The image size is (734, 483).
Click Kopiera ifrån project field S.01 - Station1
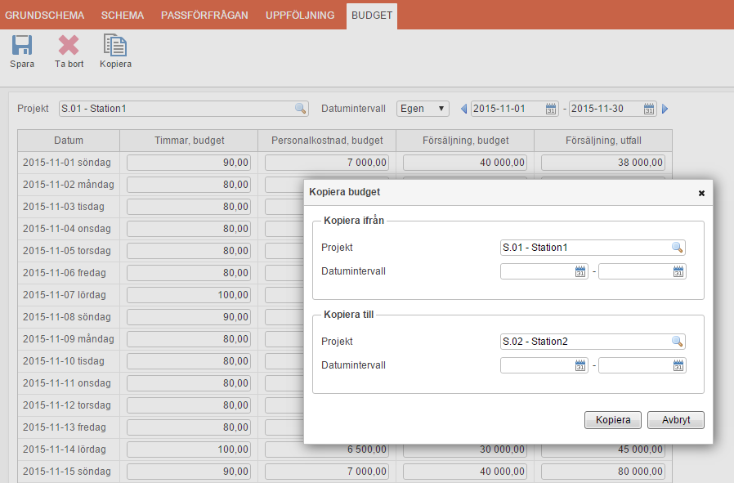coord(593,248)
